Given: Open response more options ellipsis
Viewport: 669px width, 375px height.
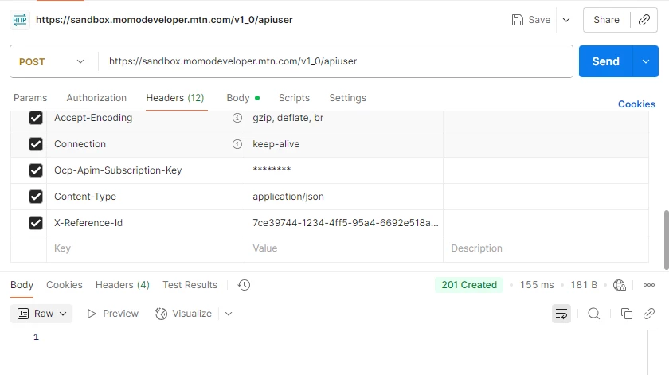Looking at the screenshot, I should click(649, 285).
